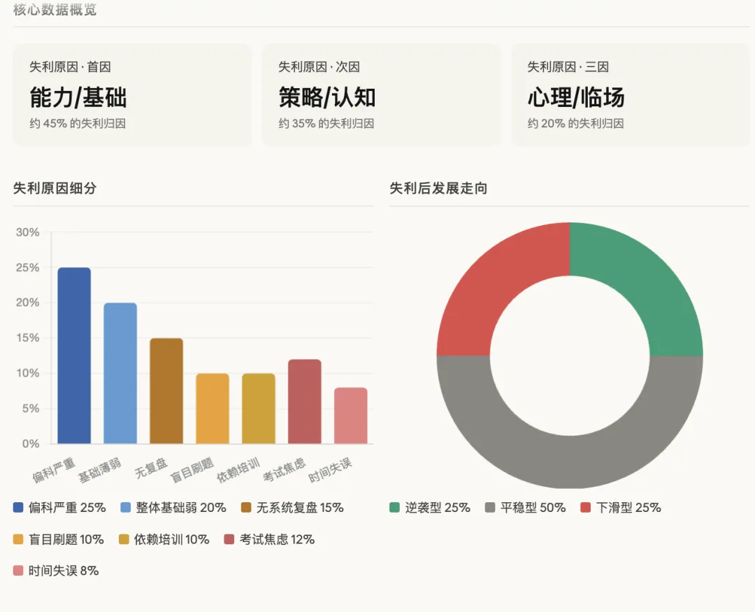The height and width of the screenshot is (612, 755).
Task: Click the orange 盲目刷题 legend marker
Action: pos(17,539)
